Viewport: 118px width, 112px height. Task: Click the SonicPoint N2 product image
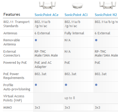pyautogui.click(x=108, y=5)
